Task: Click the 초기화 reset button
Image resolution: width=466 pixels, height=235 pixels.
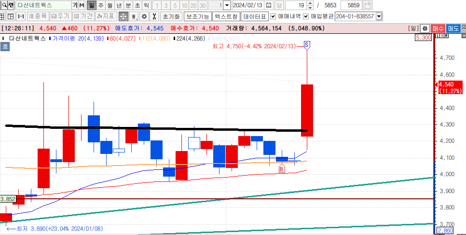Action: (x=171, y=16)
